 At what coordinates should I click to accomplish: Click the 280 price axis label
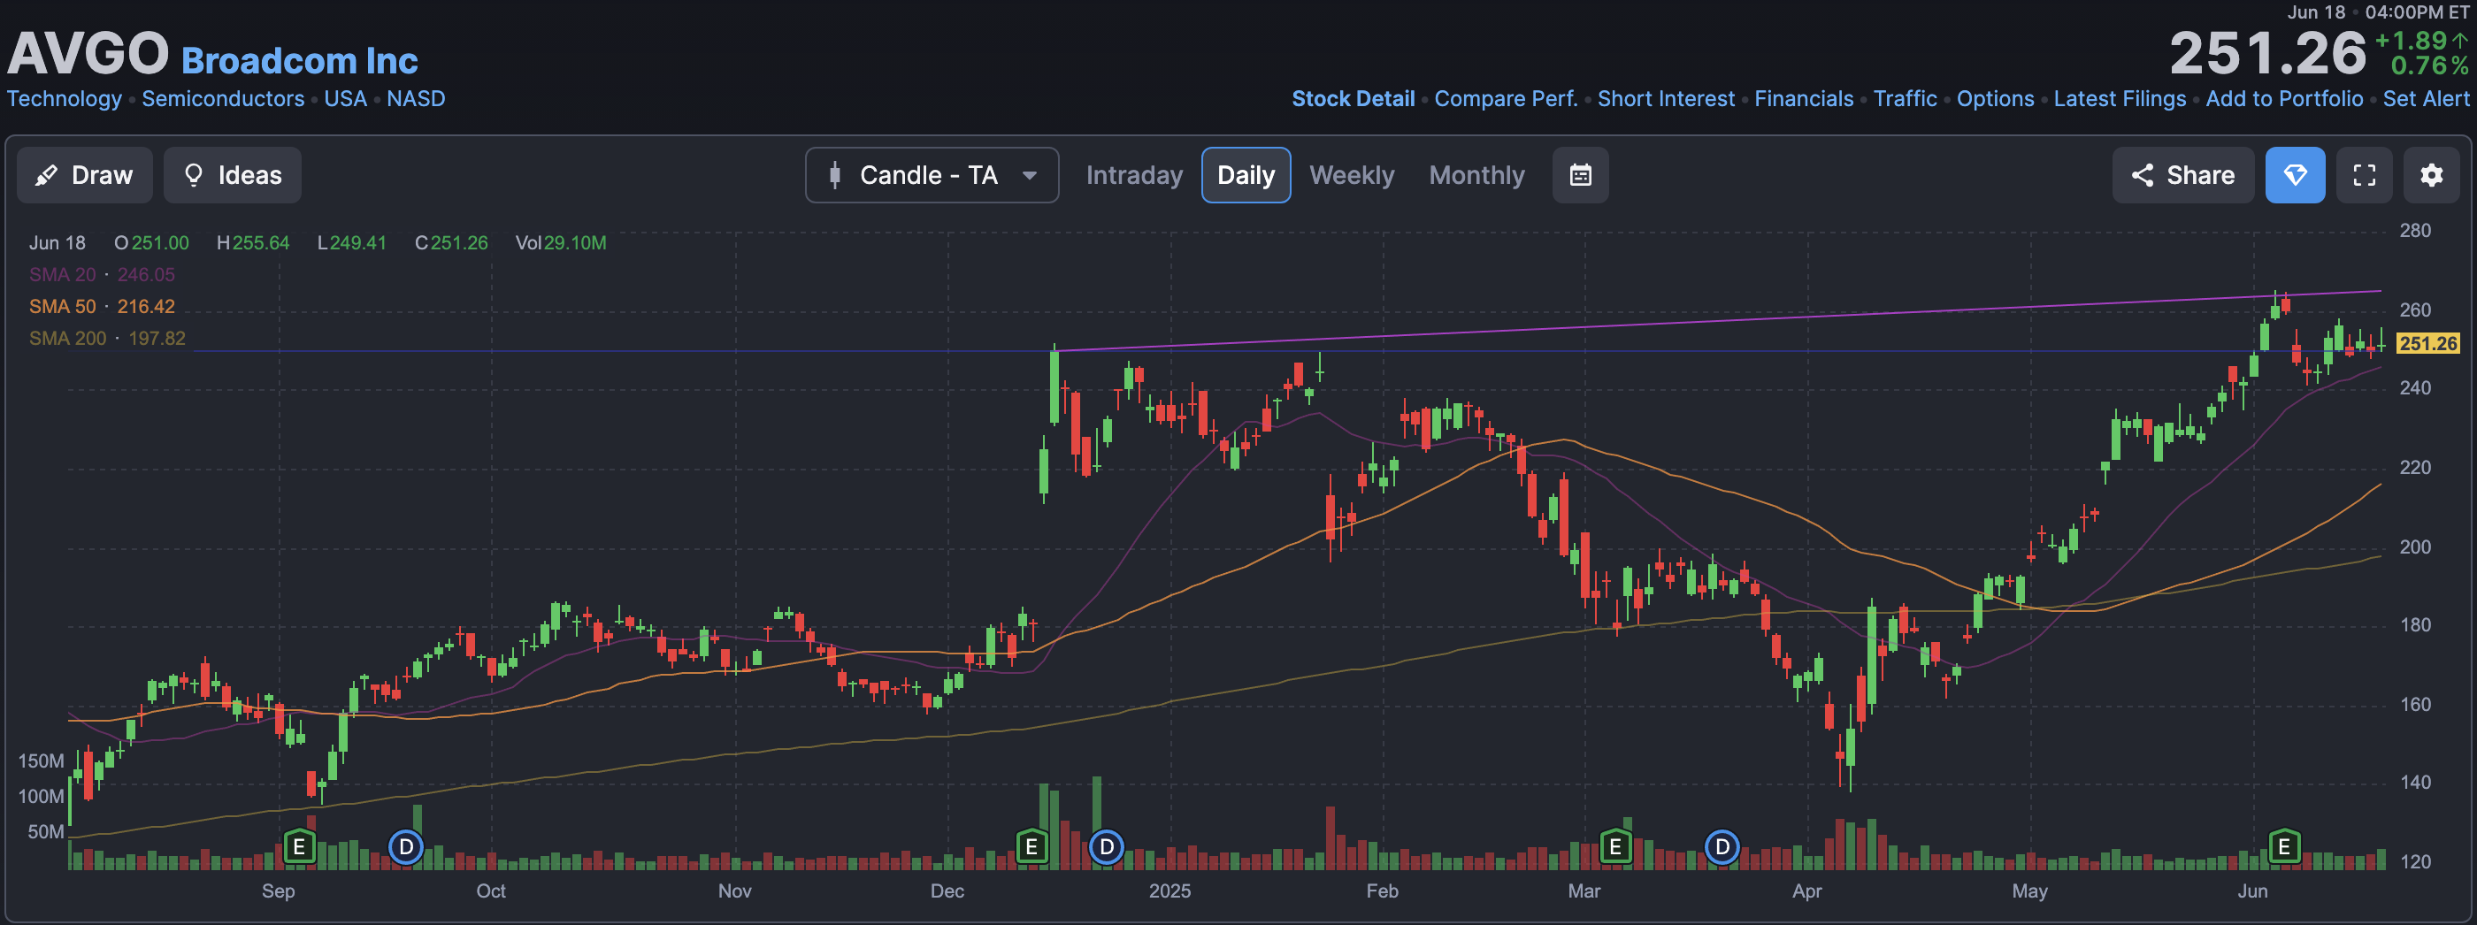(2414, 231)
